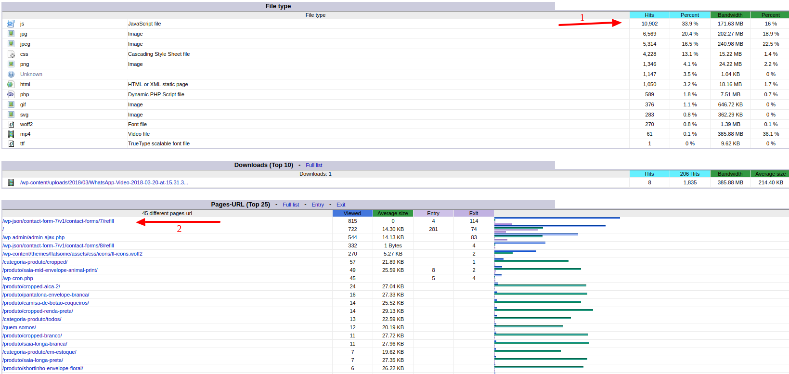Image resolution: width=789 pixels, height=374 pixels.
Task: Open the Pages-URL Exit link
Action: pos(341,205)
